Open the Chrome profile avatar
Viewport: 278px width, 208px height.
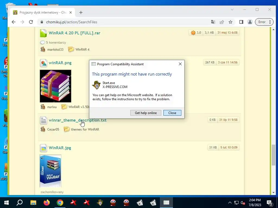pos(250,22)
